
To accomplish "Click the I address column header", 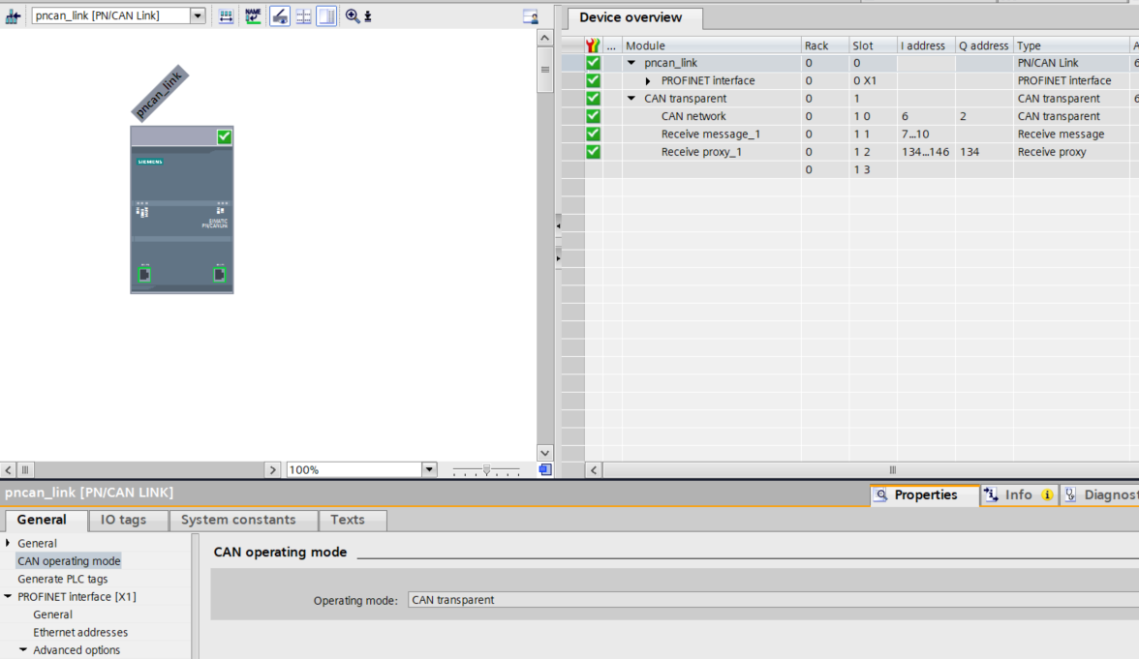I will coord(926,45).
